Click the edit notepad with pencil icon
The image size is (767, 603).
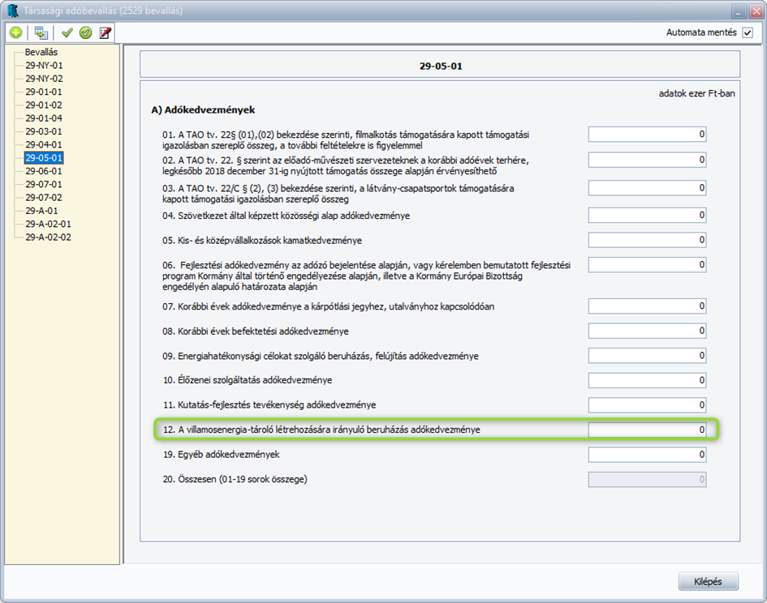[x=105, y=32]
